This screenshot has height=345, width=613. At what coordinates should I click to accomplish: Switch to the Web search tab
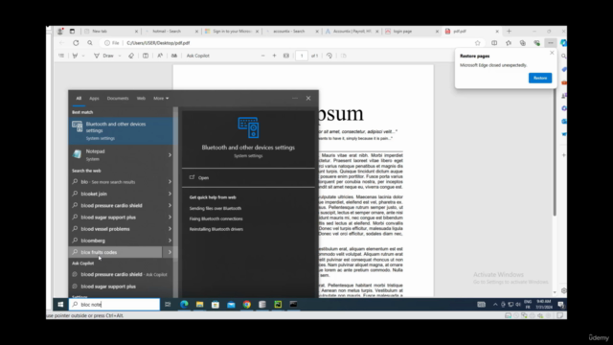click(x=141, y=98)
